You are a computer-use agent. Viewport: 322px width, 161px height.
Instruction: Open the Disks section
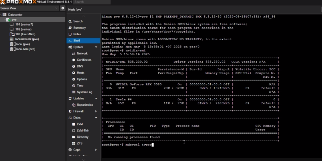point(77,118)
